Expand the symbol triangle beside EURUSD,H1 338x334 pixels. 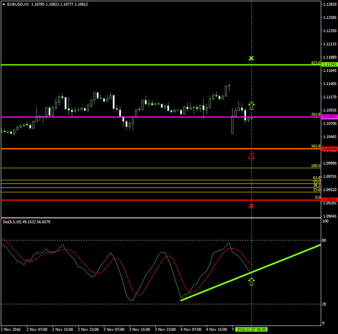4,4
